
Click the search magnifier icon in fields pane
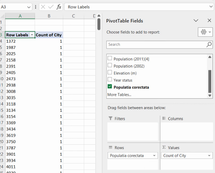click(x=209, y=44)
